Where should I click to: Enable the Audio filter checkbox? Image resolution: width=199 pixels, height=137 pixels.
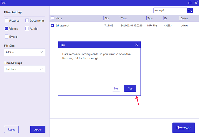(x=27, y=29)
